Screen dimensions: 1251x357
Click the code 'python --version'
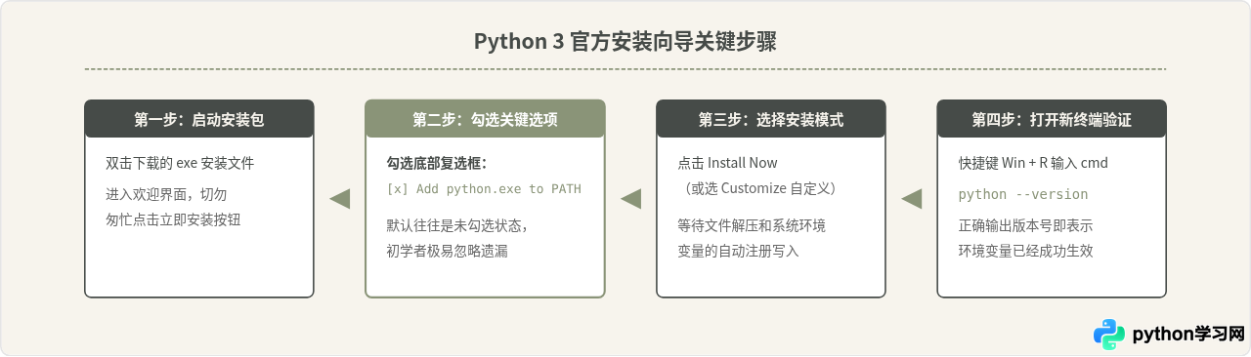[1023, 194]
